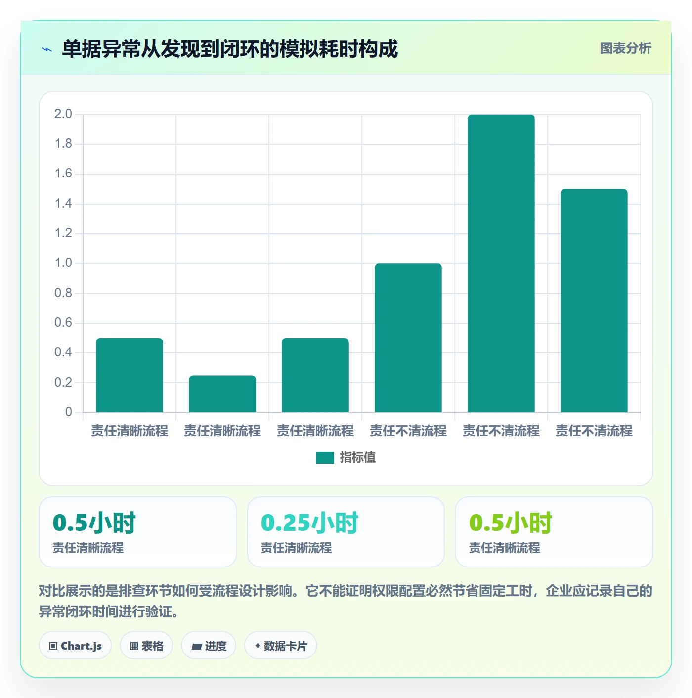Click the chart title 单据异常从发现到闭环的模拟耗时构成
The image size is (692, 698).
(230, 49)
